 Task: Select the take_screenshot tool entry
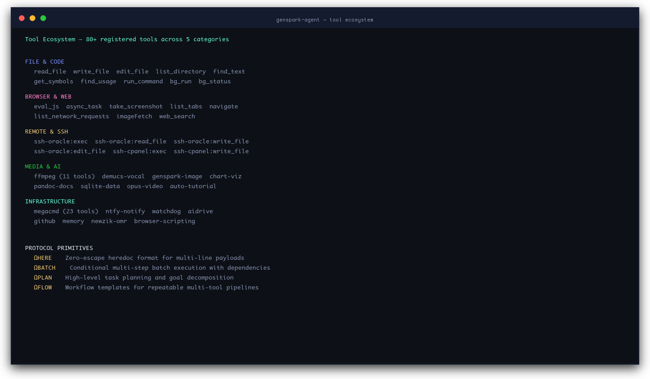pos(136,106)
